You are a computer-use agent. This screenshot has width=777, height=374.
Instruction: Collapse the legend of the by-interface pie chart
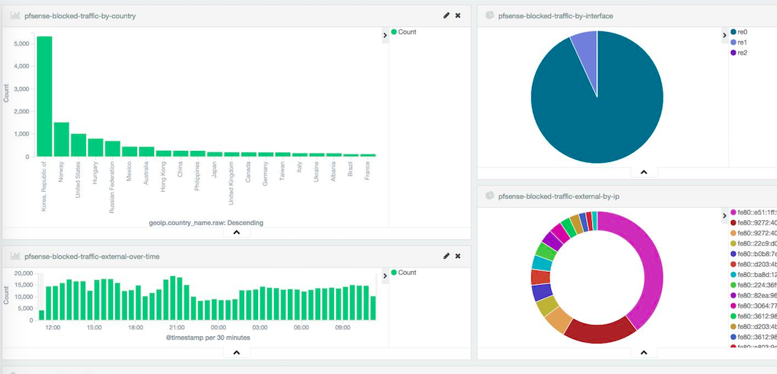725,35
